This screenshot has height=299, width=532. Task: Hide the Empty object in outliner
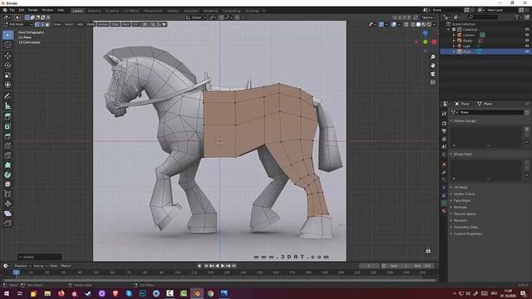pos(527,41)
